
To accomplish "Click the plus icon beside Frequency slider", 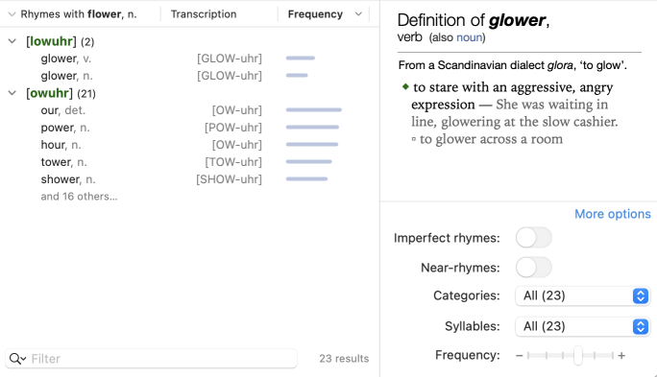I will (x=621, y=356).
